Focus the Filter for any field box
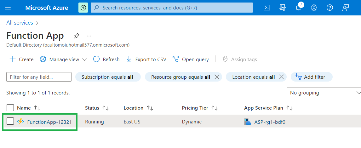 [39, 77]
